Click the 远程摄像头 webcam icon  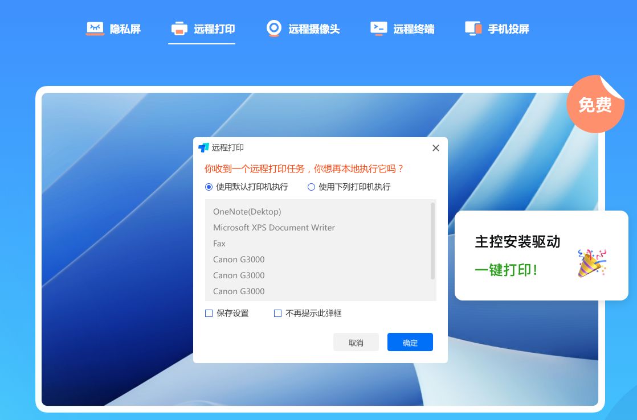click(x=274, y=28)
